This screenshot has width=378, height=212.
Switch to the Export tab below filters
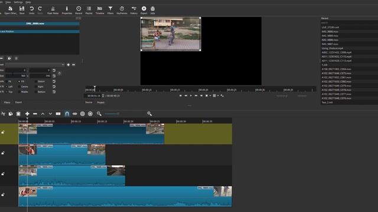coord(18,102)
